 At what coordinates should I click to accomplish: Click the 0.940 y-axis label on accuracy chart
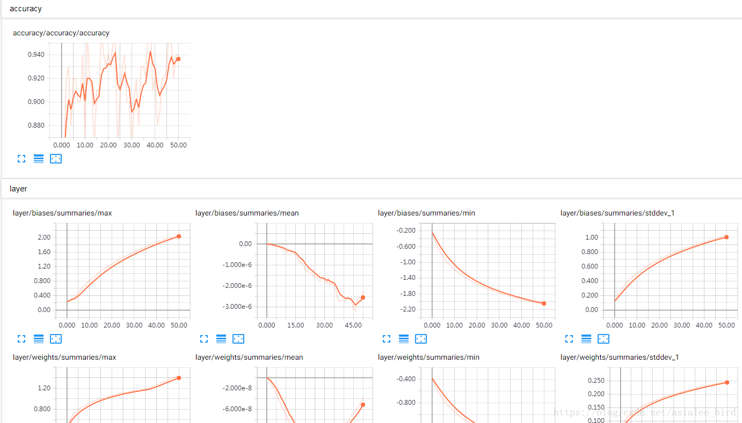(x=36, y=55)
